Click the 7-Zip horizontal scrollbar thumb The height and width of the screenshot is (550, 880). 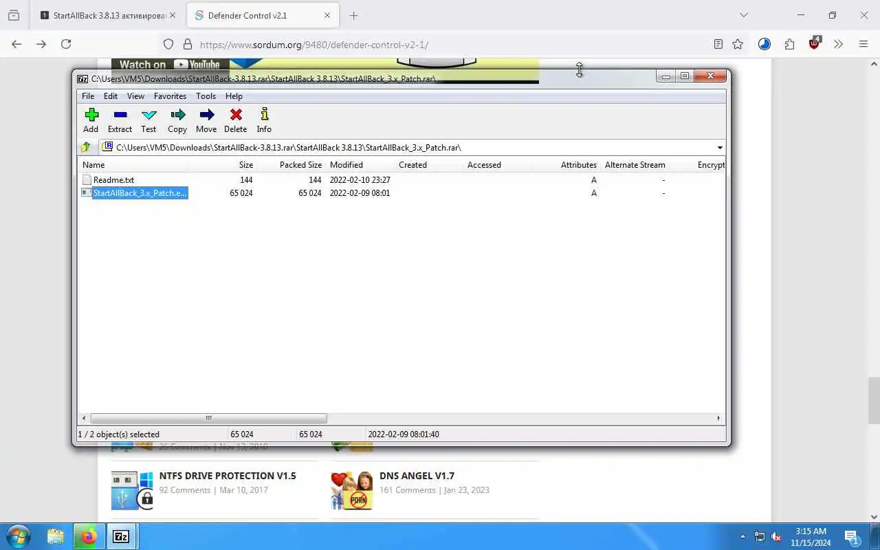coord(208,418)
